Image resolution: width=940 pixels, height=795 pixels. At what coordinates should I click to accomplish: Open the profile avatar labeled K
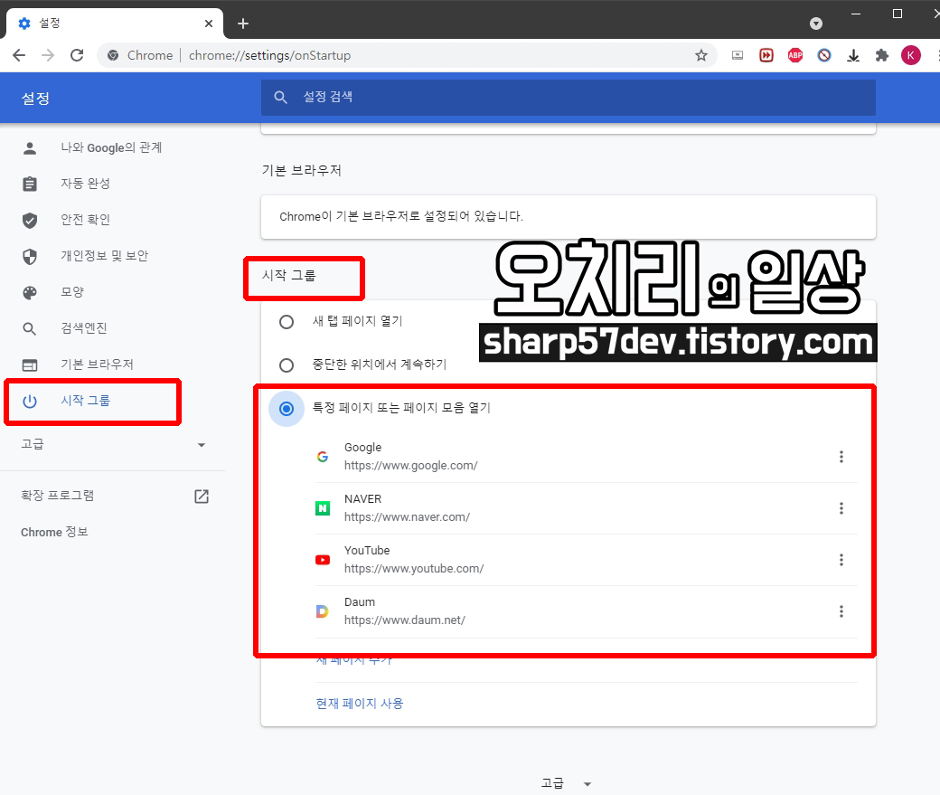[911, 56]
